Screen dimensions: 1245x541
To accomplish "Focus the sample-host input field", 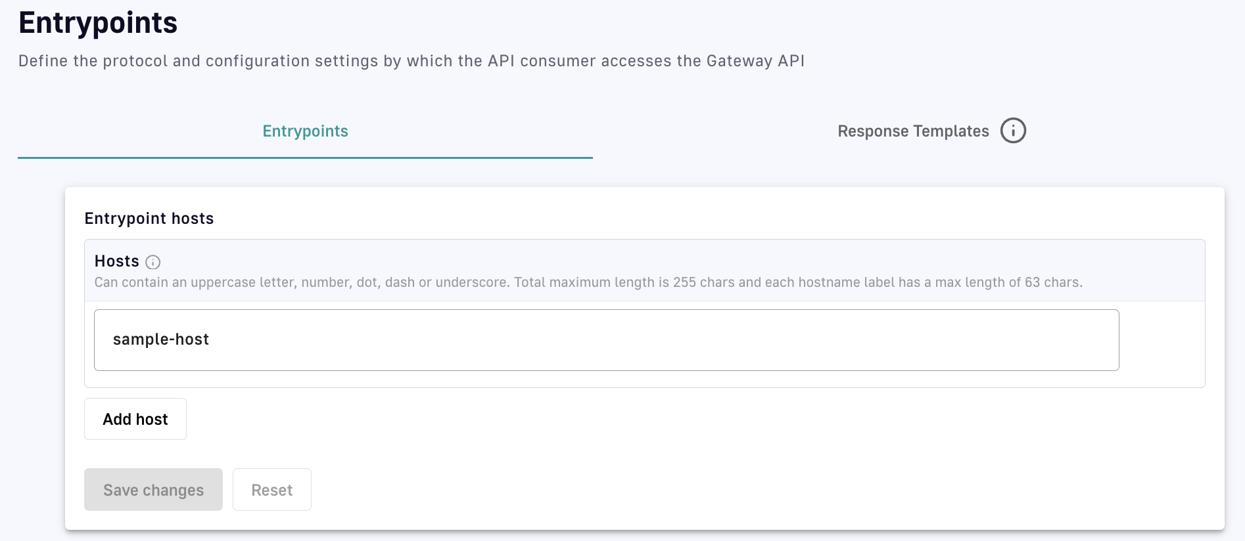I will (606, 340).
